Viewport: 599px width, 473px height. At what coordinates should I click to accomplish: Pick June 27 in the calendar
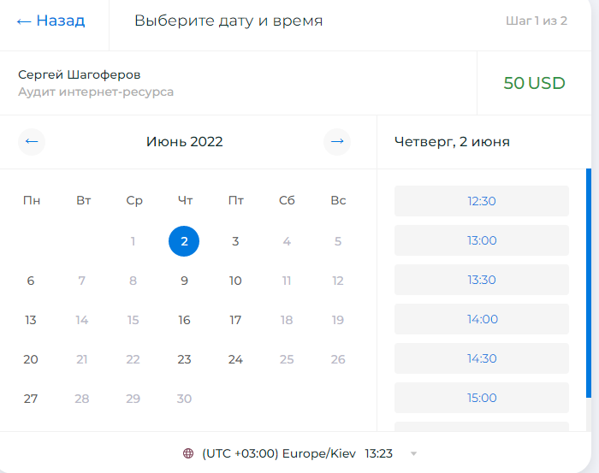[31, 399]
